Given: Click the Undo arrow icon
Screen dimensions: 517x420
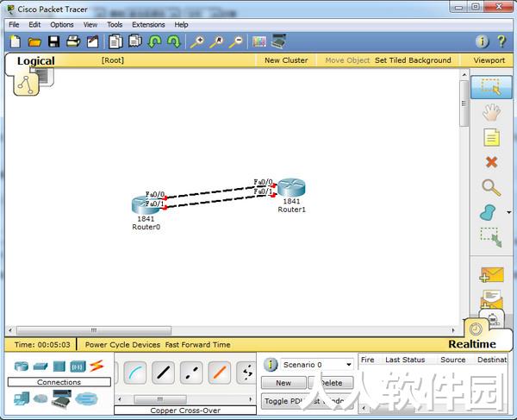Looking at the screenshot, I should point(154,41).
